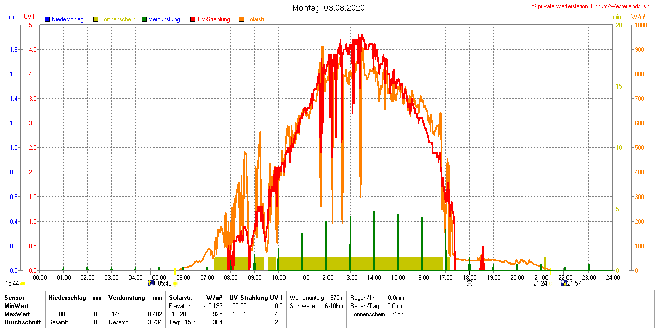The height and width of the screenshot is (328, 655).
Task: Click the Elevation value -15.192
Action: click(213, 305)
